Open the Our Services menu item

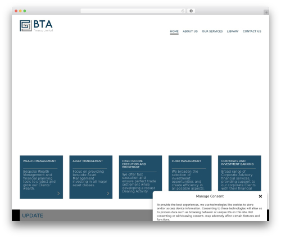[212, 32]
